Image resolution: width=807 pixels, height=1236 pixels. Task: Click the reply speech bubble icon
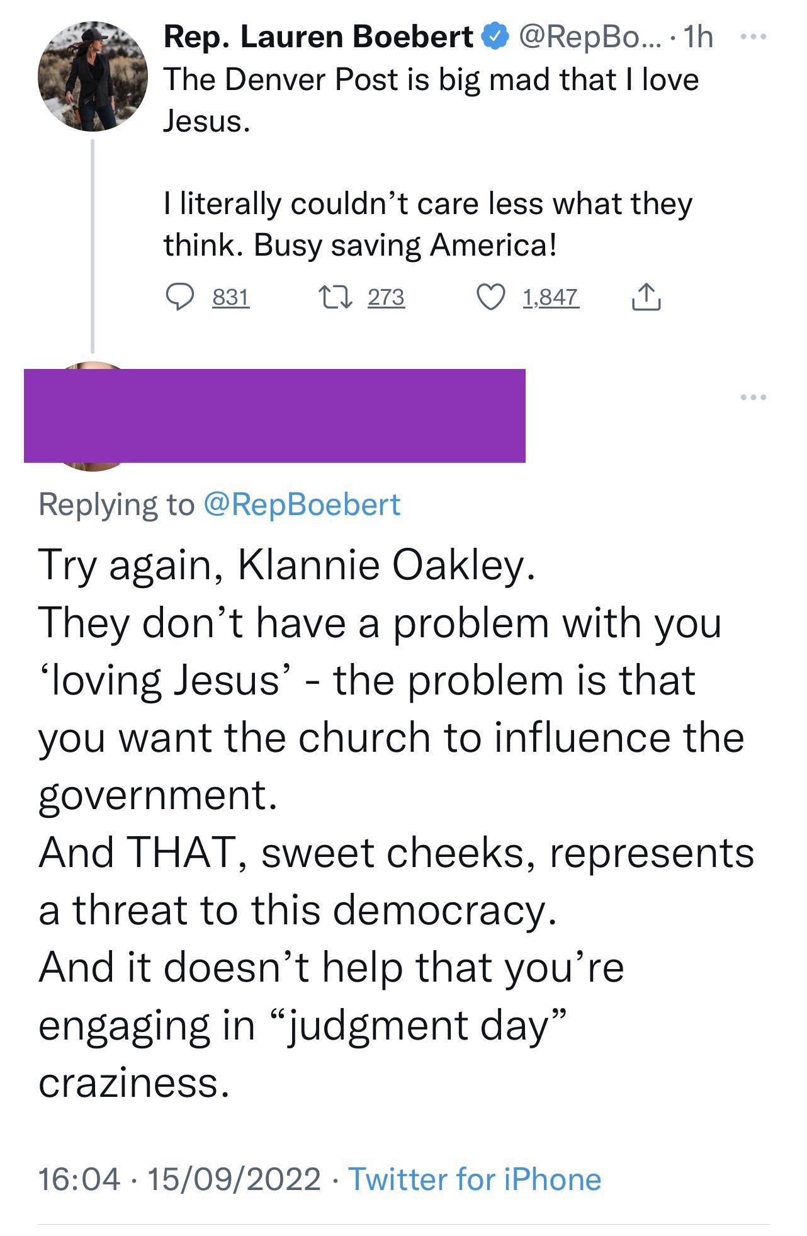(x=179, y=297)
